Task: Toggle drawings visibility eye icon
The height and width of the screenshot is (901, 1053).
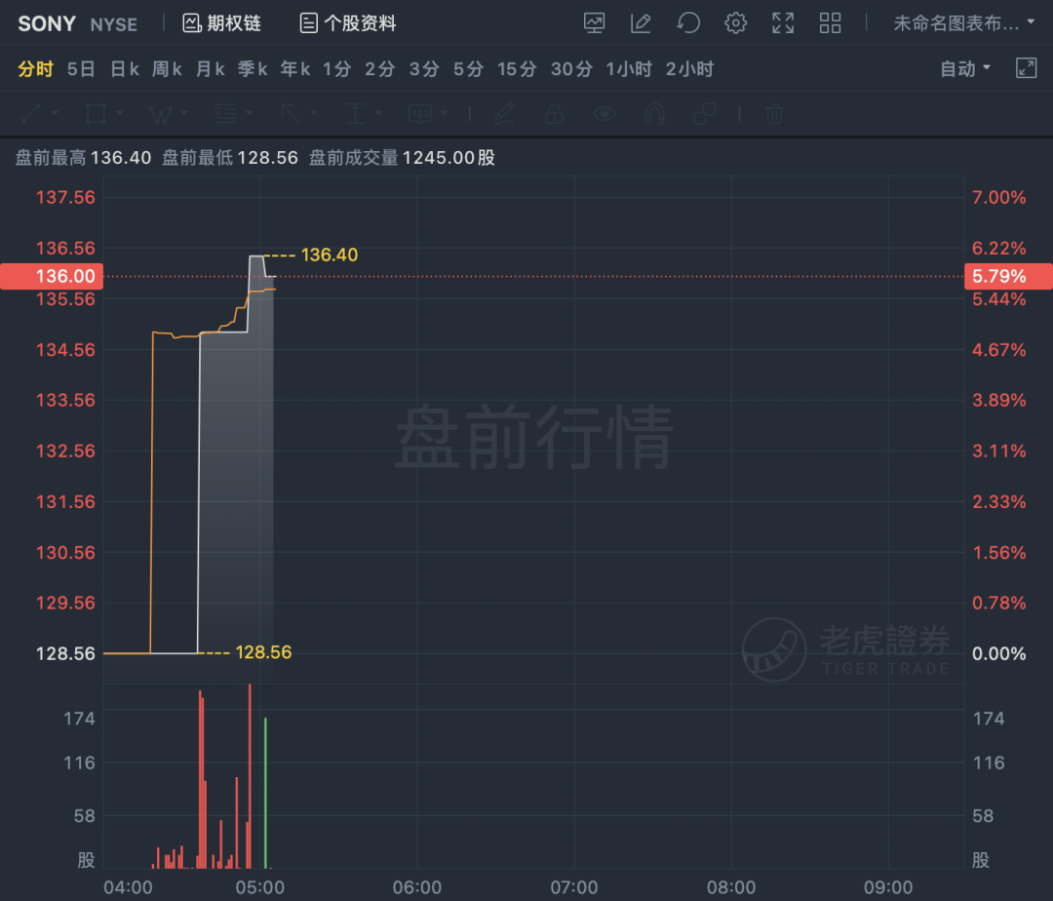Action: point(604,113)
